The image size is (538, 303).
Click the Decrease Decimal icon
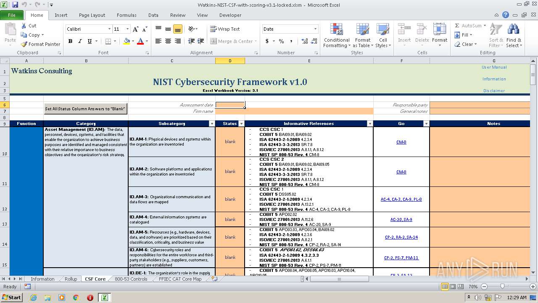(315, 41)
